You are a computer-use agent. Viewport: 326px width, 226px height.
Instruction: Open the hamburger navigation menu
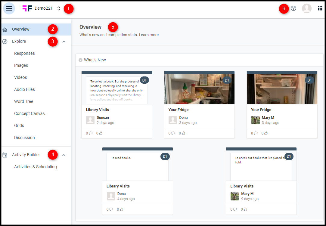(9, 8)
